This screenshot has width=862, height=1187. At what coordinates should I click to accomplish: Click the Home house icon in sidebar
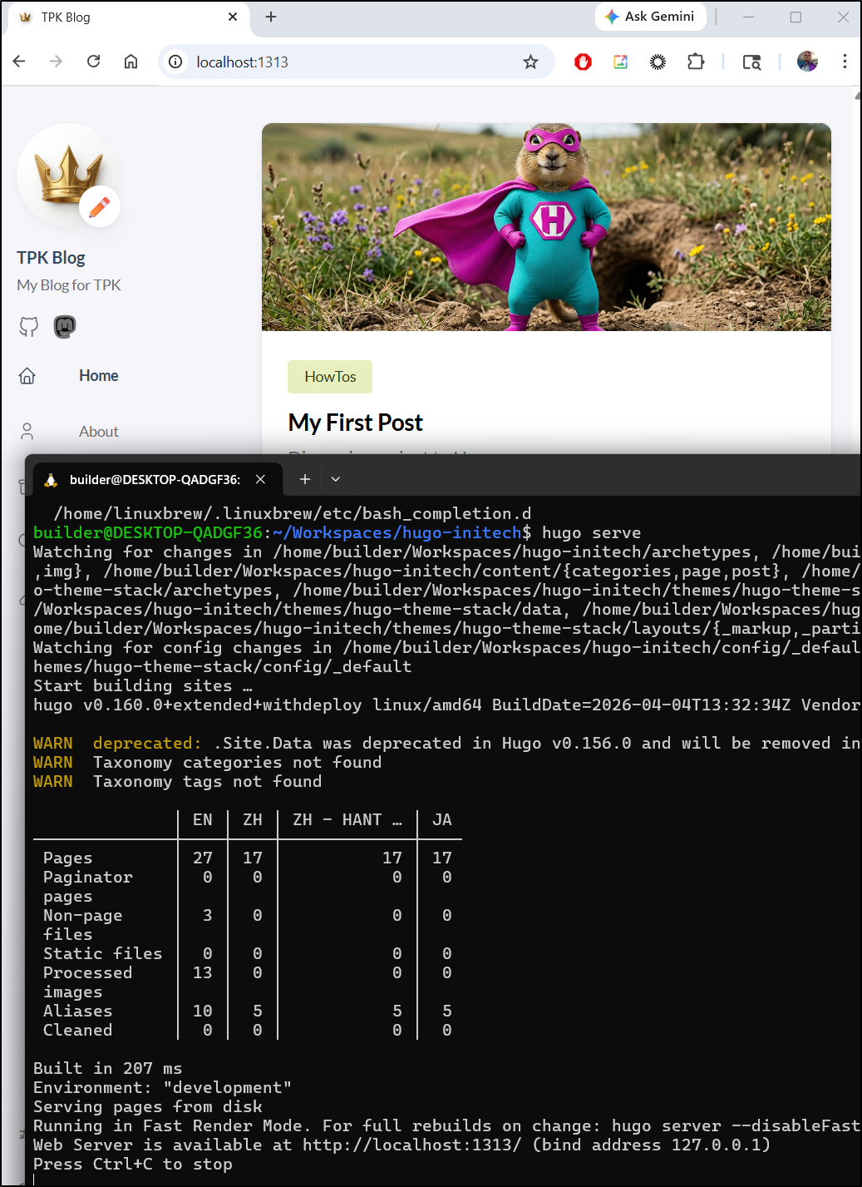[x=27, y=376]
